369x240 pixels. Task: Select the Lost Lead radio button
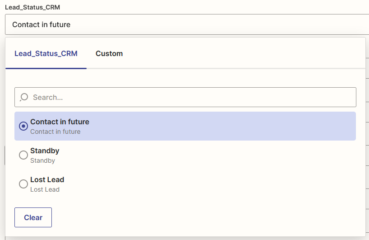23,184
